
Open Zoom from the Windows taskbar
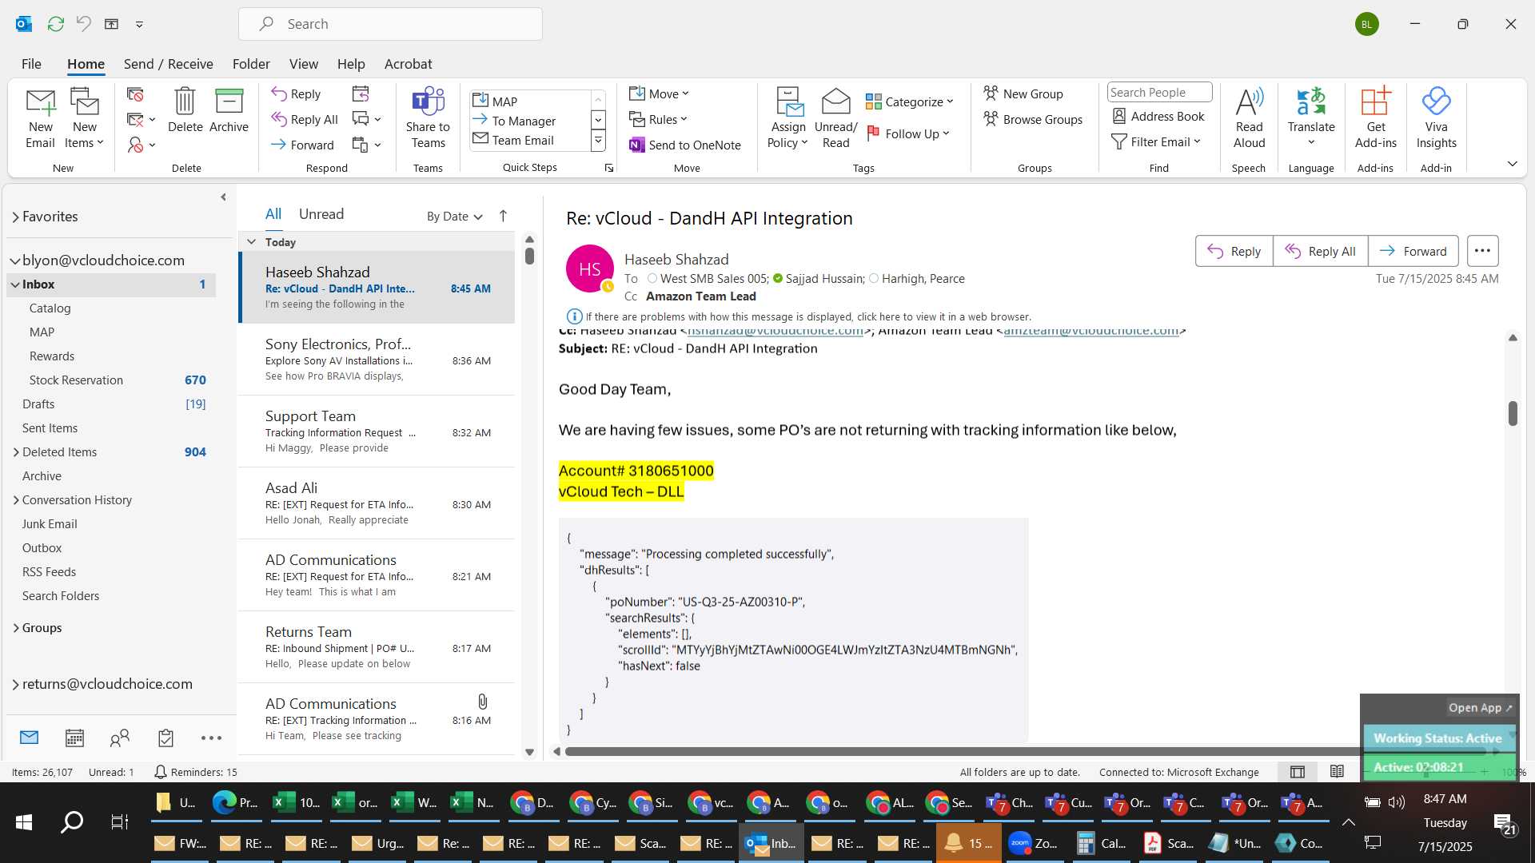pos(1034,843)
